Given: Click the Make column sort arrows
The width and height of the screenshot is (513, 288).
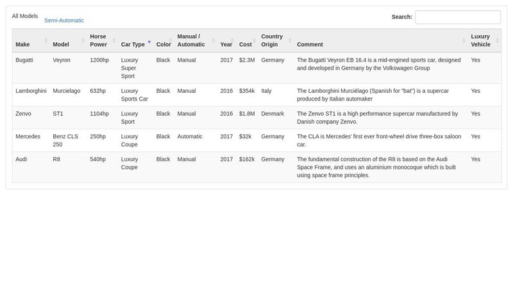Looking at the screenshot, I should tap(46, 40).
